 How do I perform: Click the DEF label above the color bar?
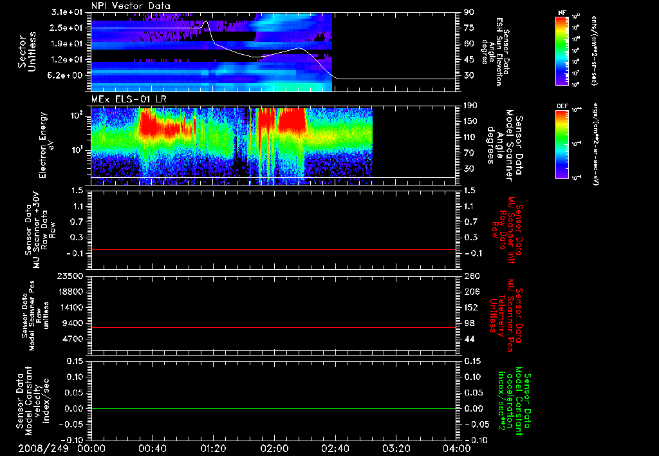tap(562, 106)
